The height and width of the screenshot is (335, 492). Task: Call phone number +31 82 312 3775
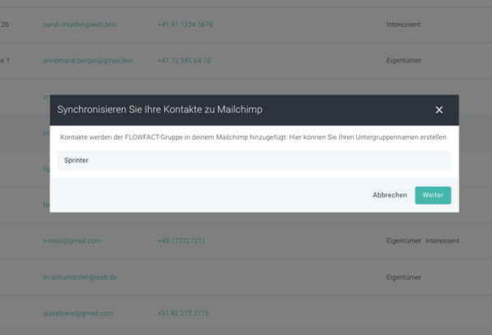click(x=183, y=313)
